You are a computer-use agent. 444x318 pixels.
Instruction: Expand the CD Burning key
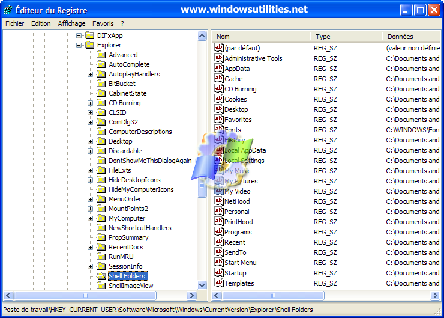[x=91, y=103]
